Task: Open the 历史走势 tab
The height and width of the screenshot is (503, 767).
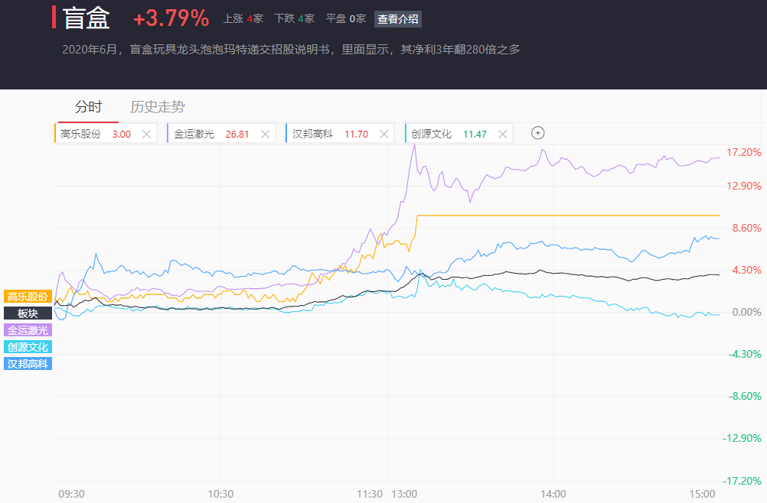Action: click(157, 107)
